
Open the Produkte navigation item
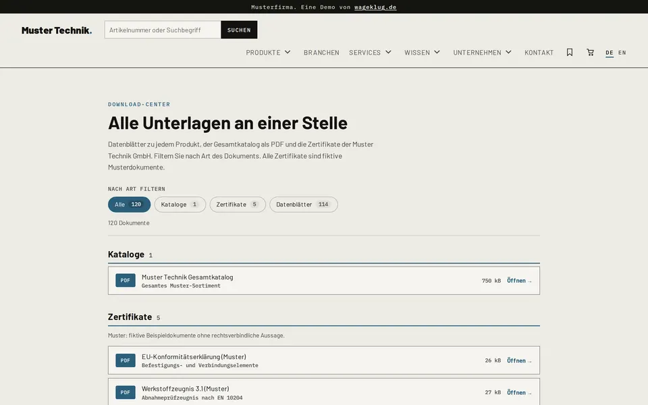coord(263,53)
